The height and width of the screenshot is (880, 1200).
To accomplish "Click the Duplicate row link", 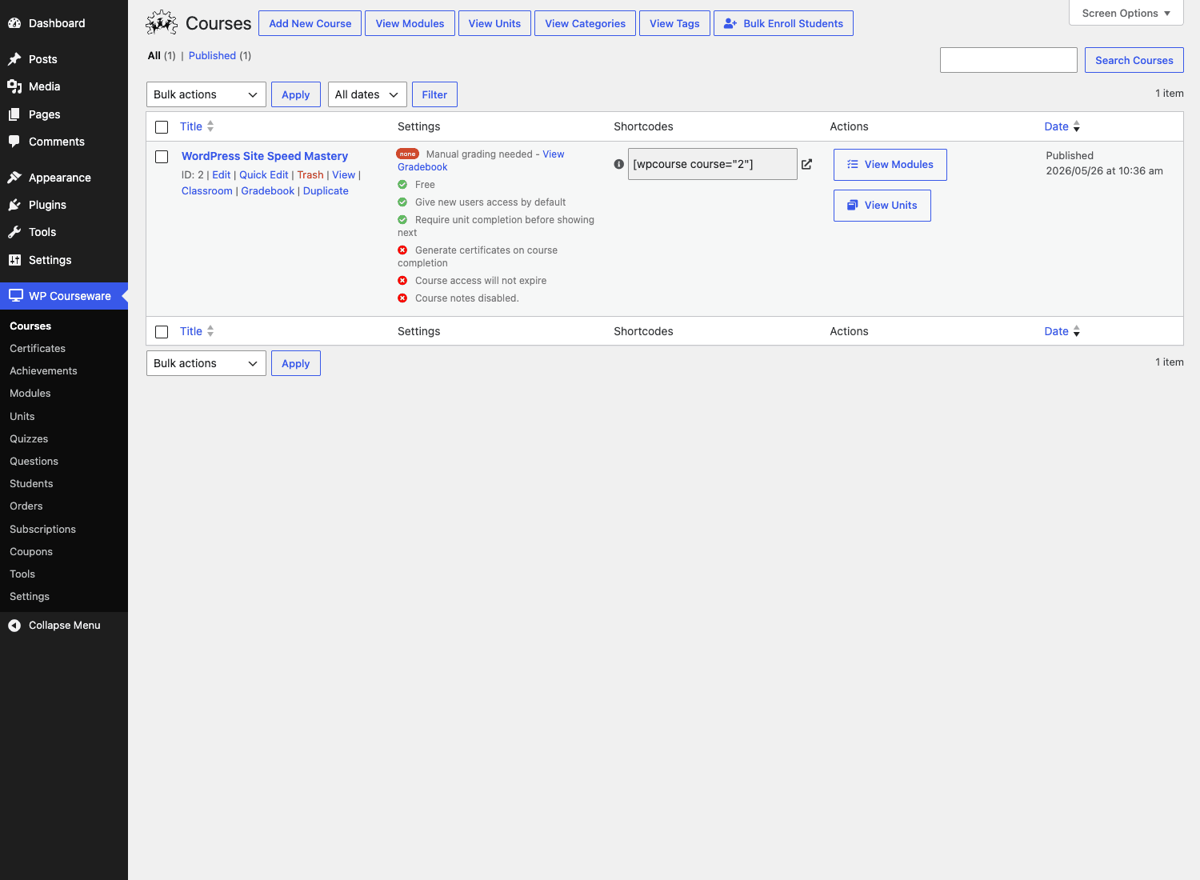I will (x=326, y=191).
